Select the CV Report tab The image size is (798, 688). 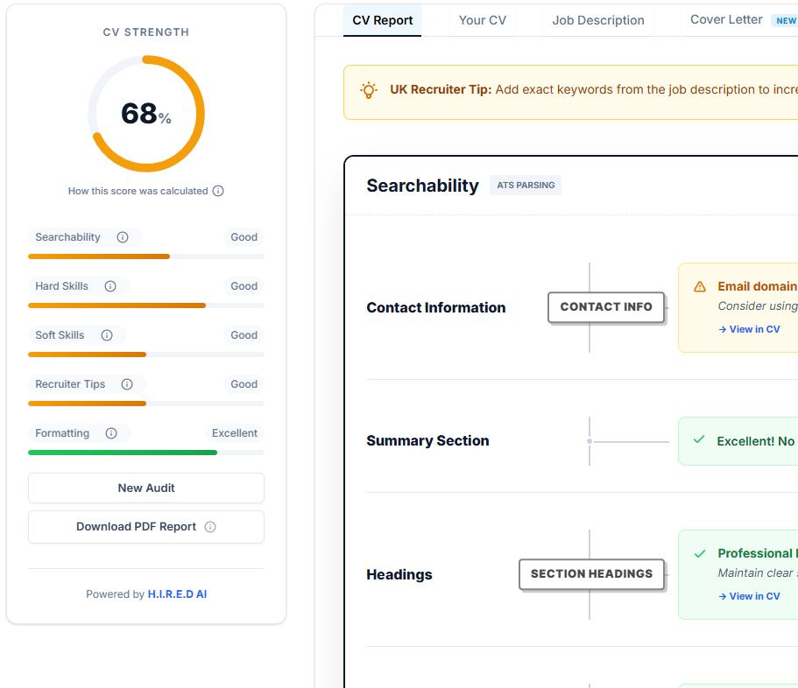(x=382, y=20)
